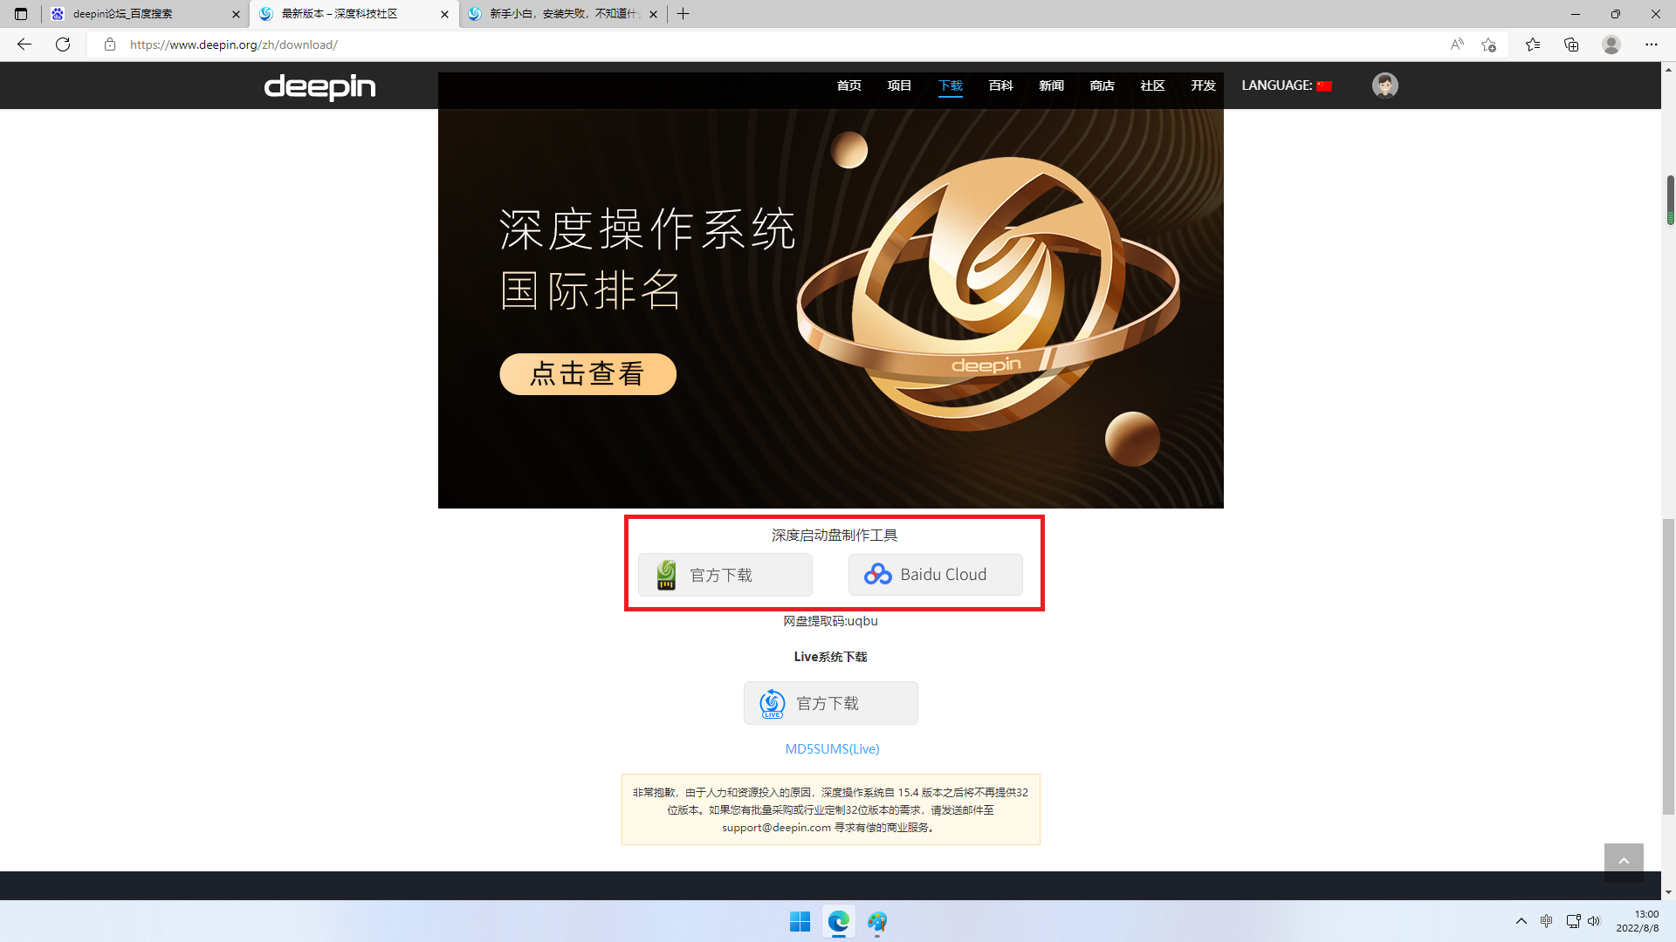Image resolution: width=1676 pixels, height=942 pixels.
Task: Click the deepin user avatar in header
Action: coord(1384,85)
